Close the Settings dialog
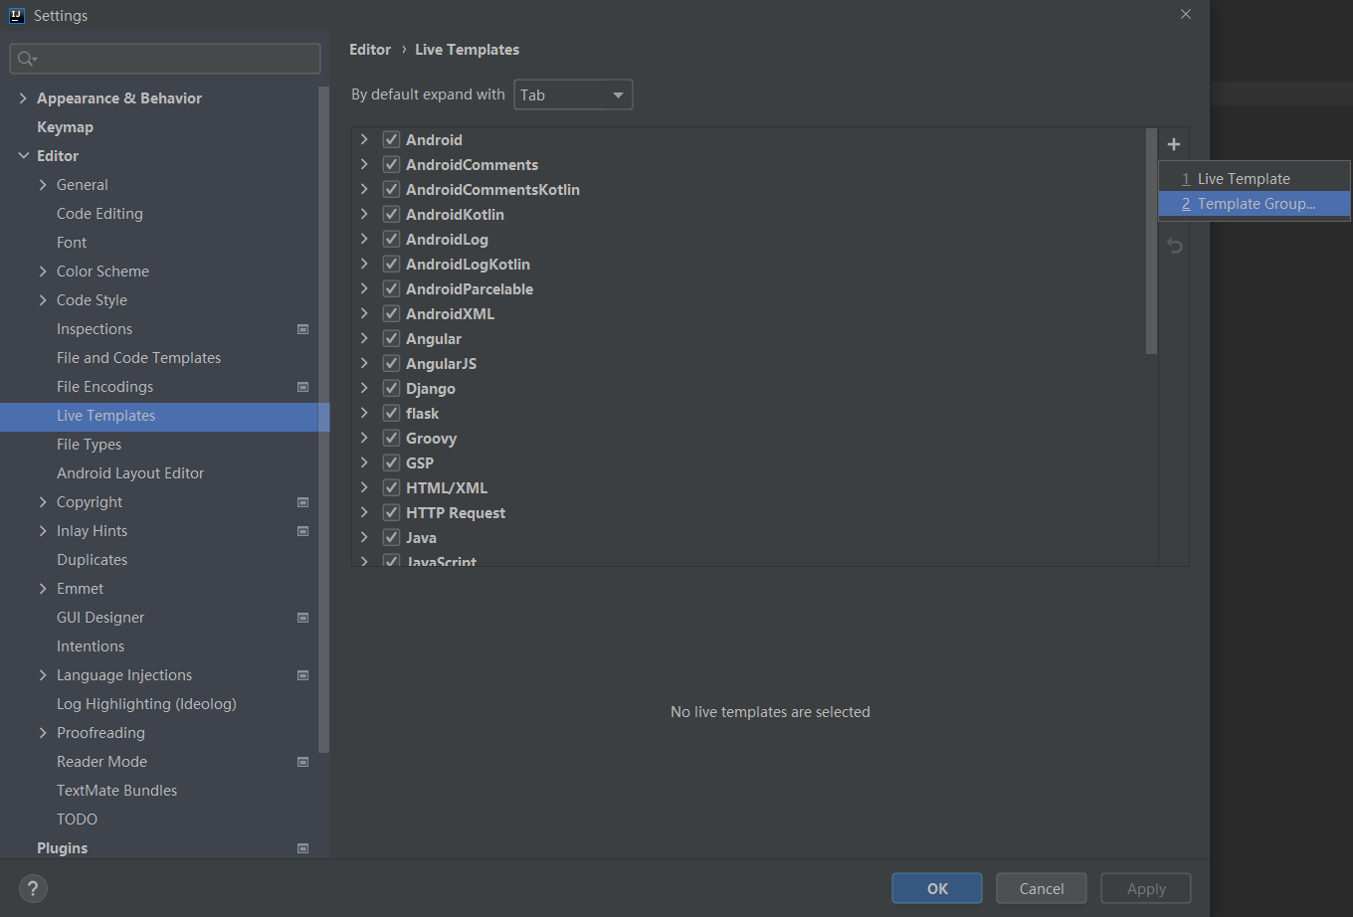The image size is (1353, 917). coord(1185,15)
